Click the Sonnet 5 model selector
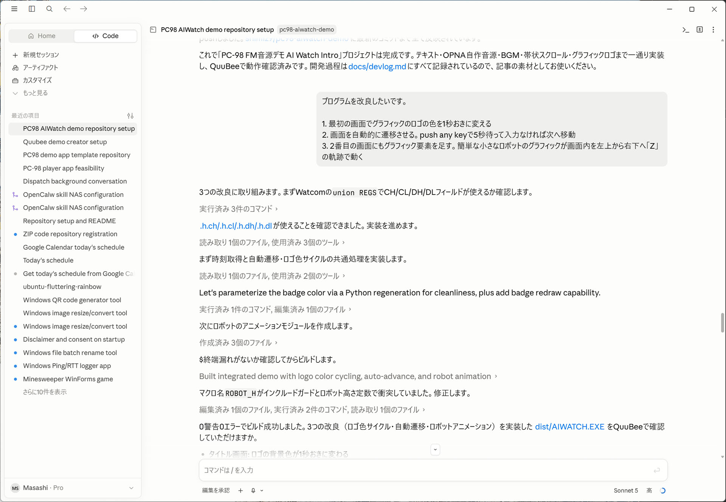This screenshot has height=502, width=726. (625, 490)
